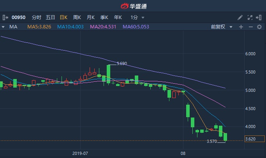Select the 周K weekly chart tab
The image size is (266, 158).
[77, 18]
